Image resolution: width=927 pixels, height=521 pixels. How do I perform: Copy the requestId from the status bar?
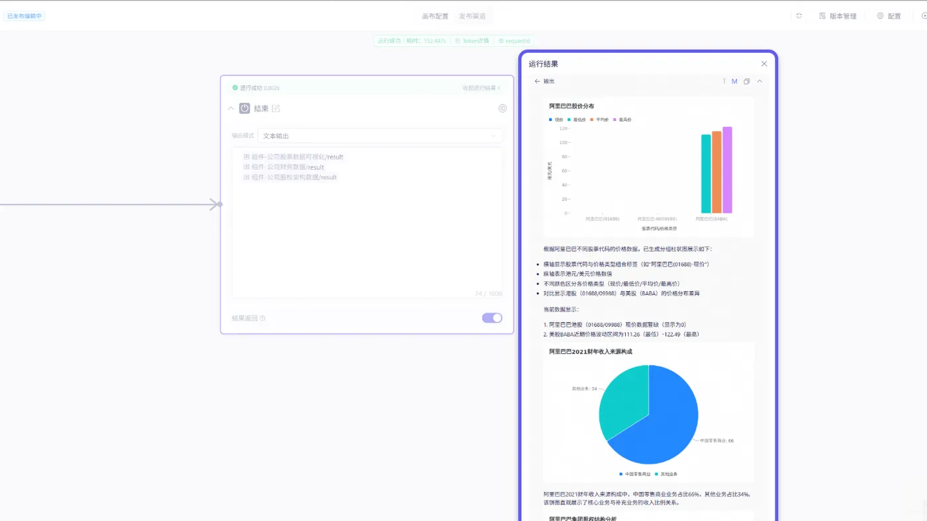tap(514, 41)
